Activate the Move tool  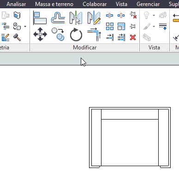40,34
